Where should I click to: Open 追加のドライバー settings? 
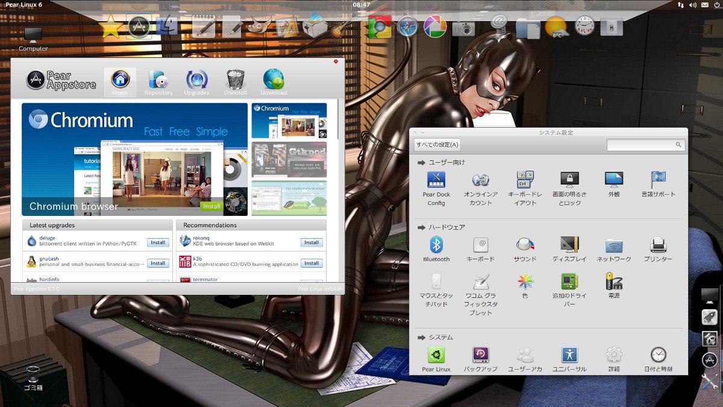[x=569, y=290]
